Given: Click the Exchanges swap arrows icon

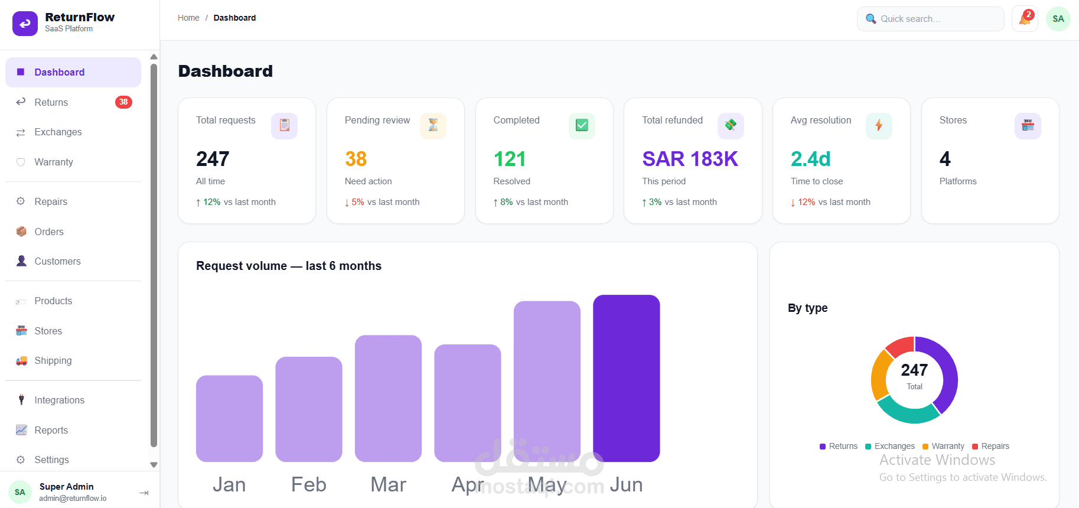Looking at the screenshot, I should click(21, 132).
